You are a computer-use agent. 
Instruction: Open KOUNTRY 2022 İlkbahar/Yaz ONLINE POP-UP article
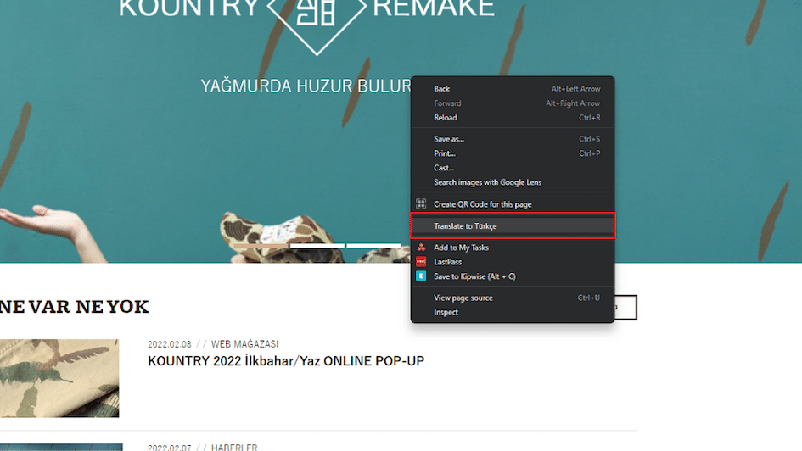click(286, 361)
